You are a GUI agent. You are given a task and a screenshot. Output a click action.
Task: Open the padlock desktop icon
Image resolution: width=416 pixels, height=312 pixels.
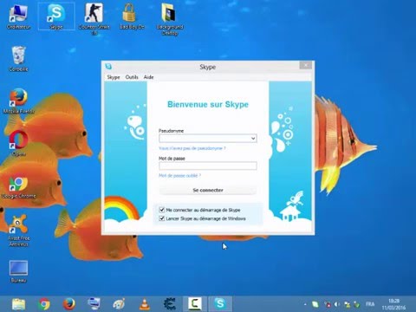coord(132,16)
